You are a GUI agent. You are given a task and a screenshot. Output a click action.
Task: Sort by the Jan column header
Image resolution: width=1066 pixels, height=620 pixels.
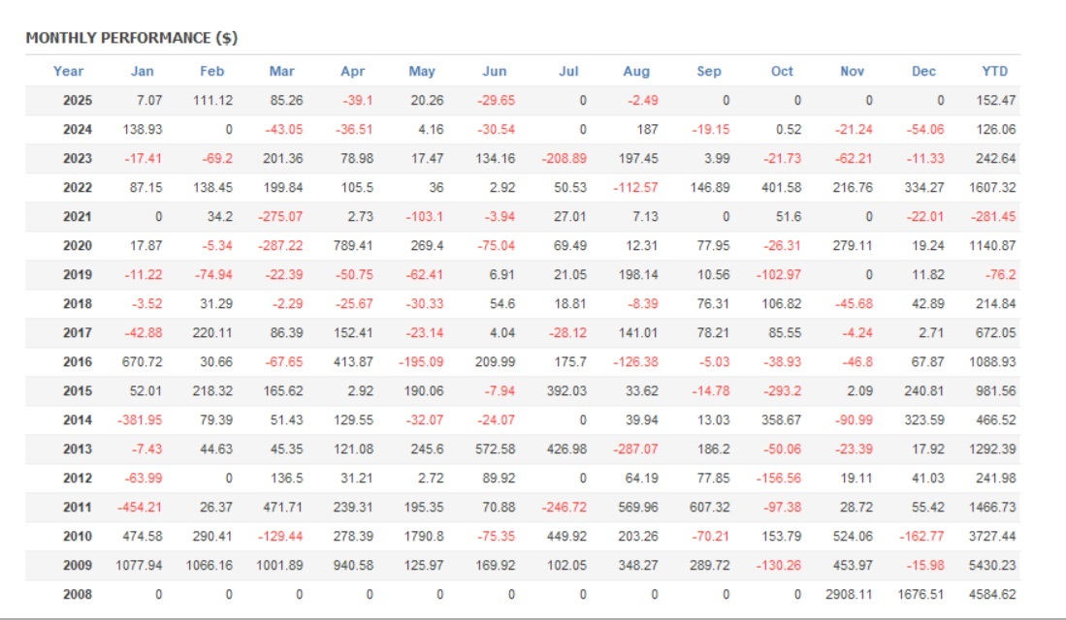coord(142,71)
